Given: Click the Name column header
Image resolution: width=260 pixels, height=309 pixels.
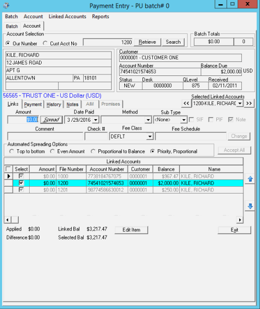Looking at the screenshot, I should click(211, 169).
